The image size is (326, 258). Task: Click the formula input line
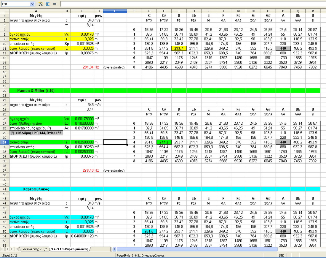click(193, 4)
